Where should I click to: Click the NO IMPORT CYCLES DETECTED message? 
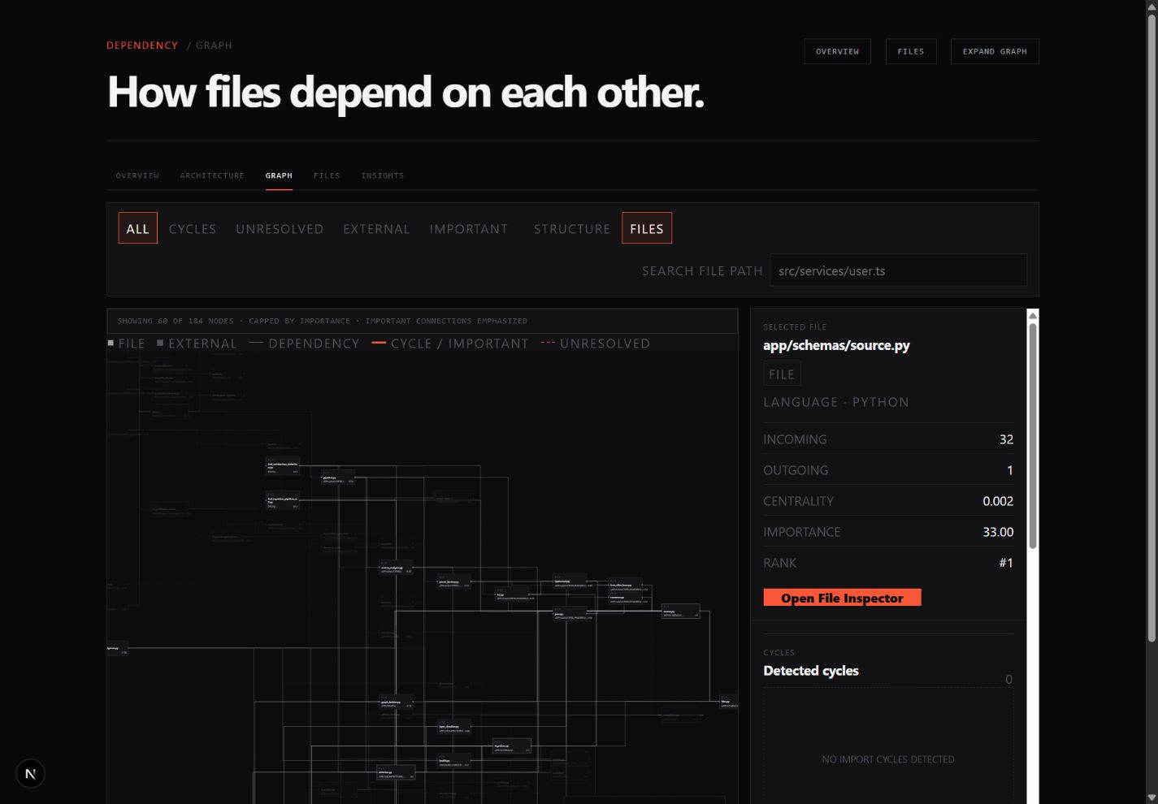pos(888,759)
